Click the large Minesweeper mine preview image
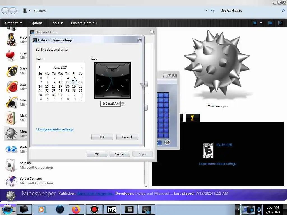The height and width of the screenshot is (215, 287). pos(217,64)
